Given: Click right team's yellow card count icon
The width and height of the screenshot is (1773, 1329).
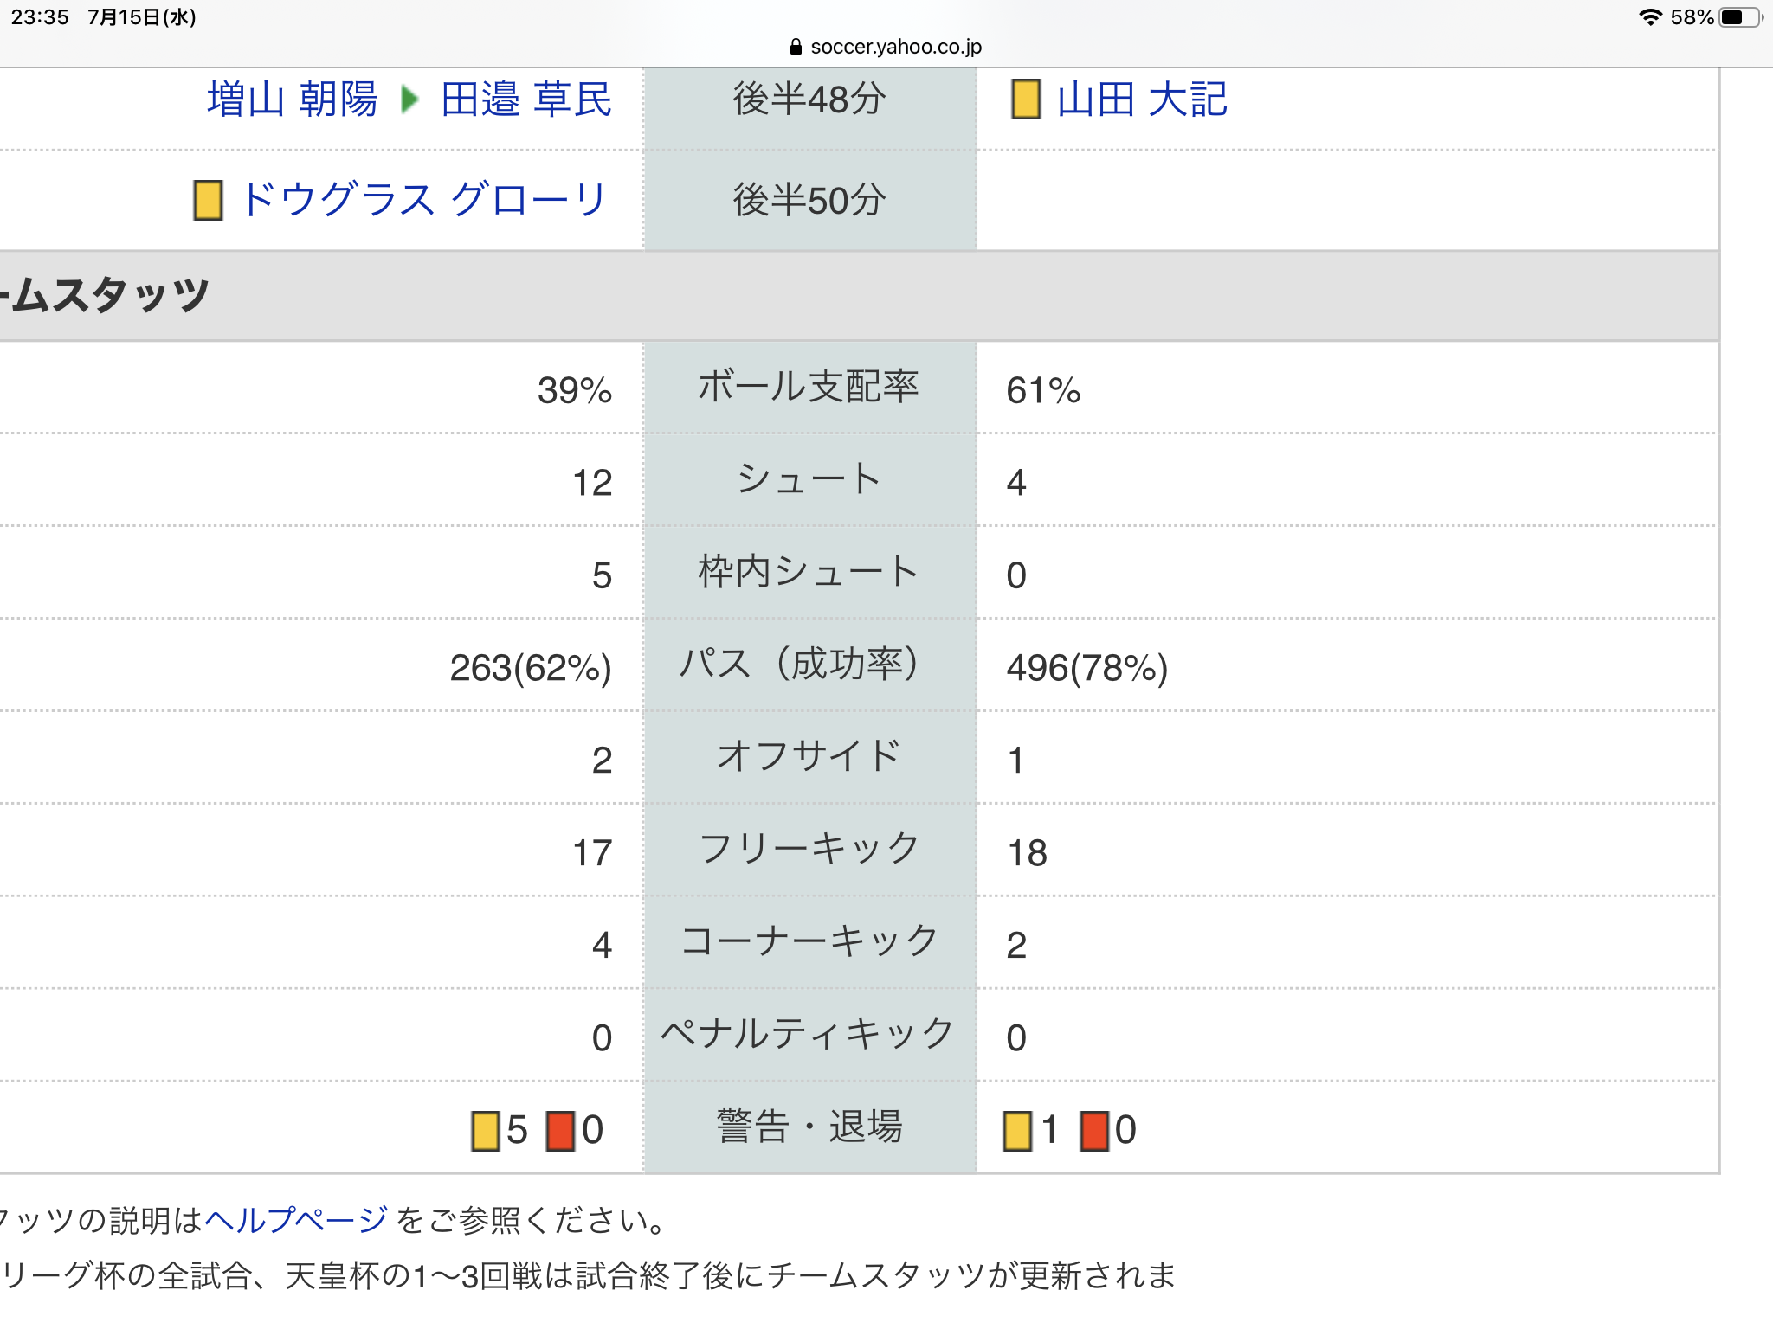Looking at the screenshot, I should [x=1017, y=1131].
